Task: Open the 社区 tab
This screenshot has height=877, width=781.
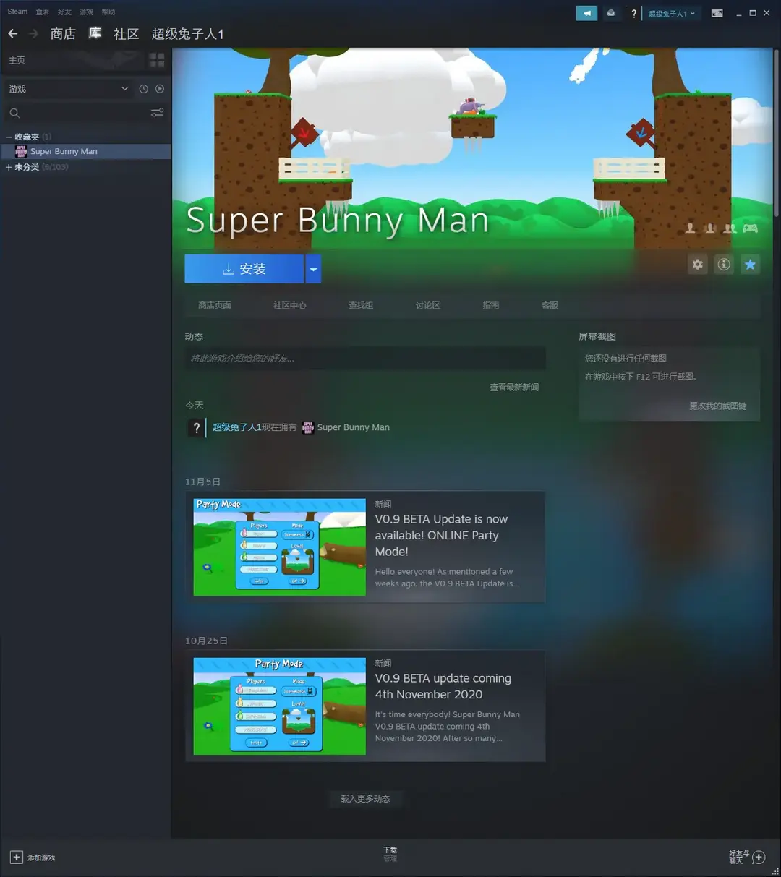Action: [126, 34]
